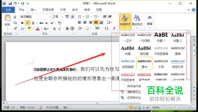This screenshot has width=198, height=112.
Task: Apply strikethrough abc formatting
Action: [x=41, y=23]
